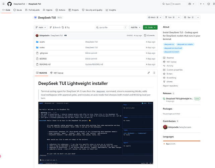The width and height of the screenshot is (215, 168).
Task: Open the DeepSeekTUI owner breadcrumb link
Action: pos(19,4)
